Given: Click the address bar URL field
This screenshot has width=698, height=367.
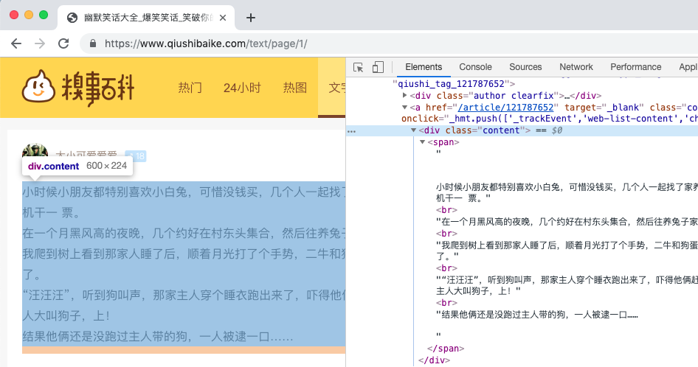Looking at the screenshot, I should pos(389,43).
